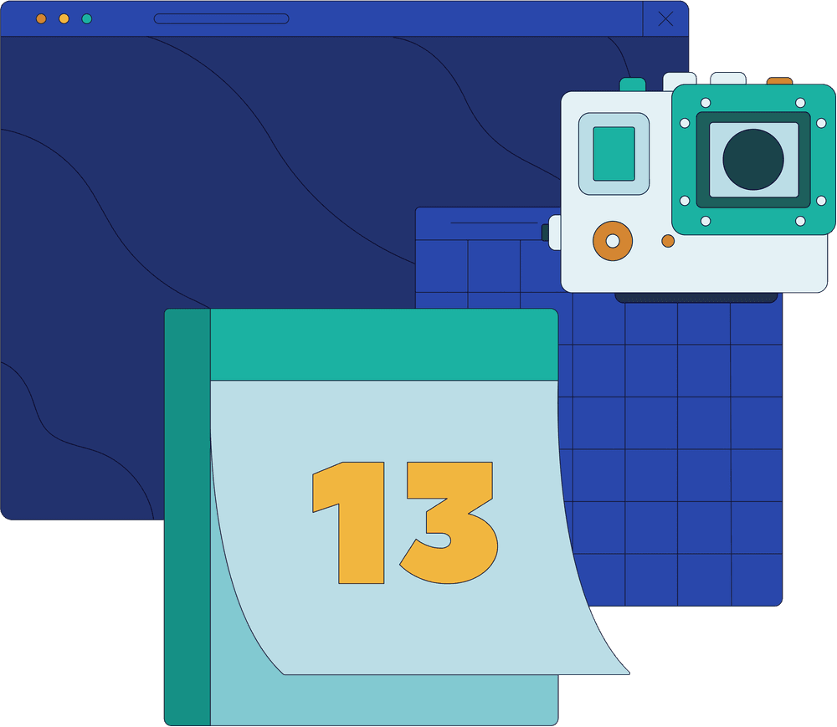
Task: Click the yellow dot in window title bar
Action: coord(64,18)
